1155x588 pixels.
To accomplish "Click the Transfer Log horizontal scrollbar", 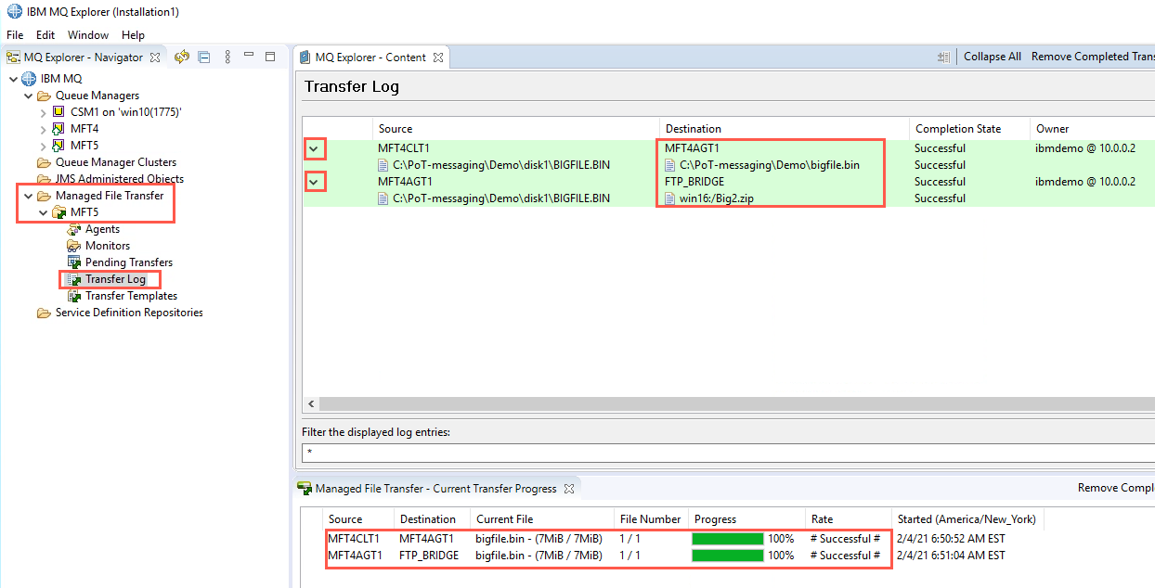I will coord(737,404).
